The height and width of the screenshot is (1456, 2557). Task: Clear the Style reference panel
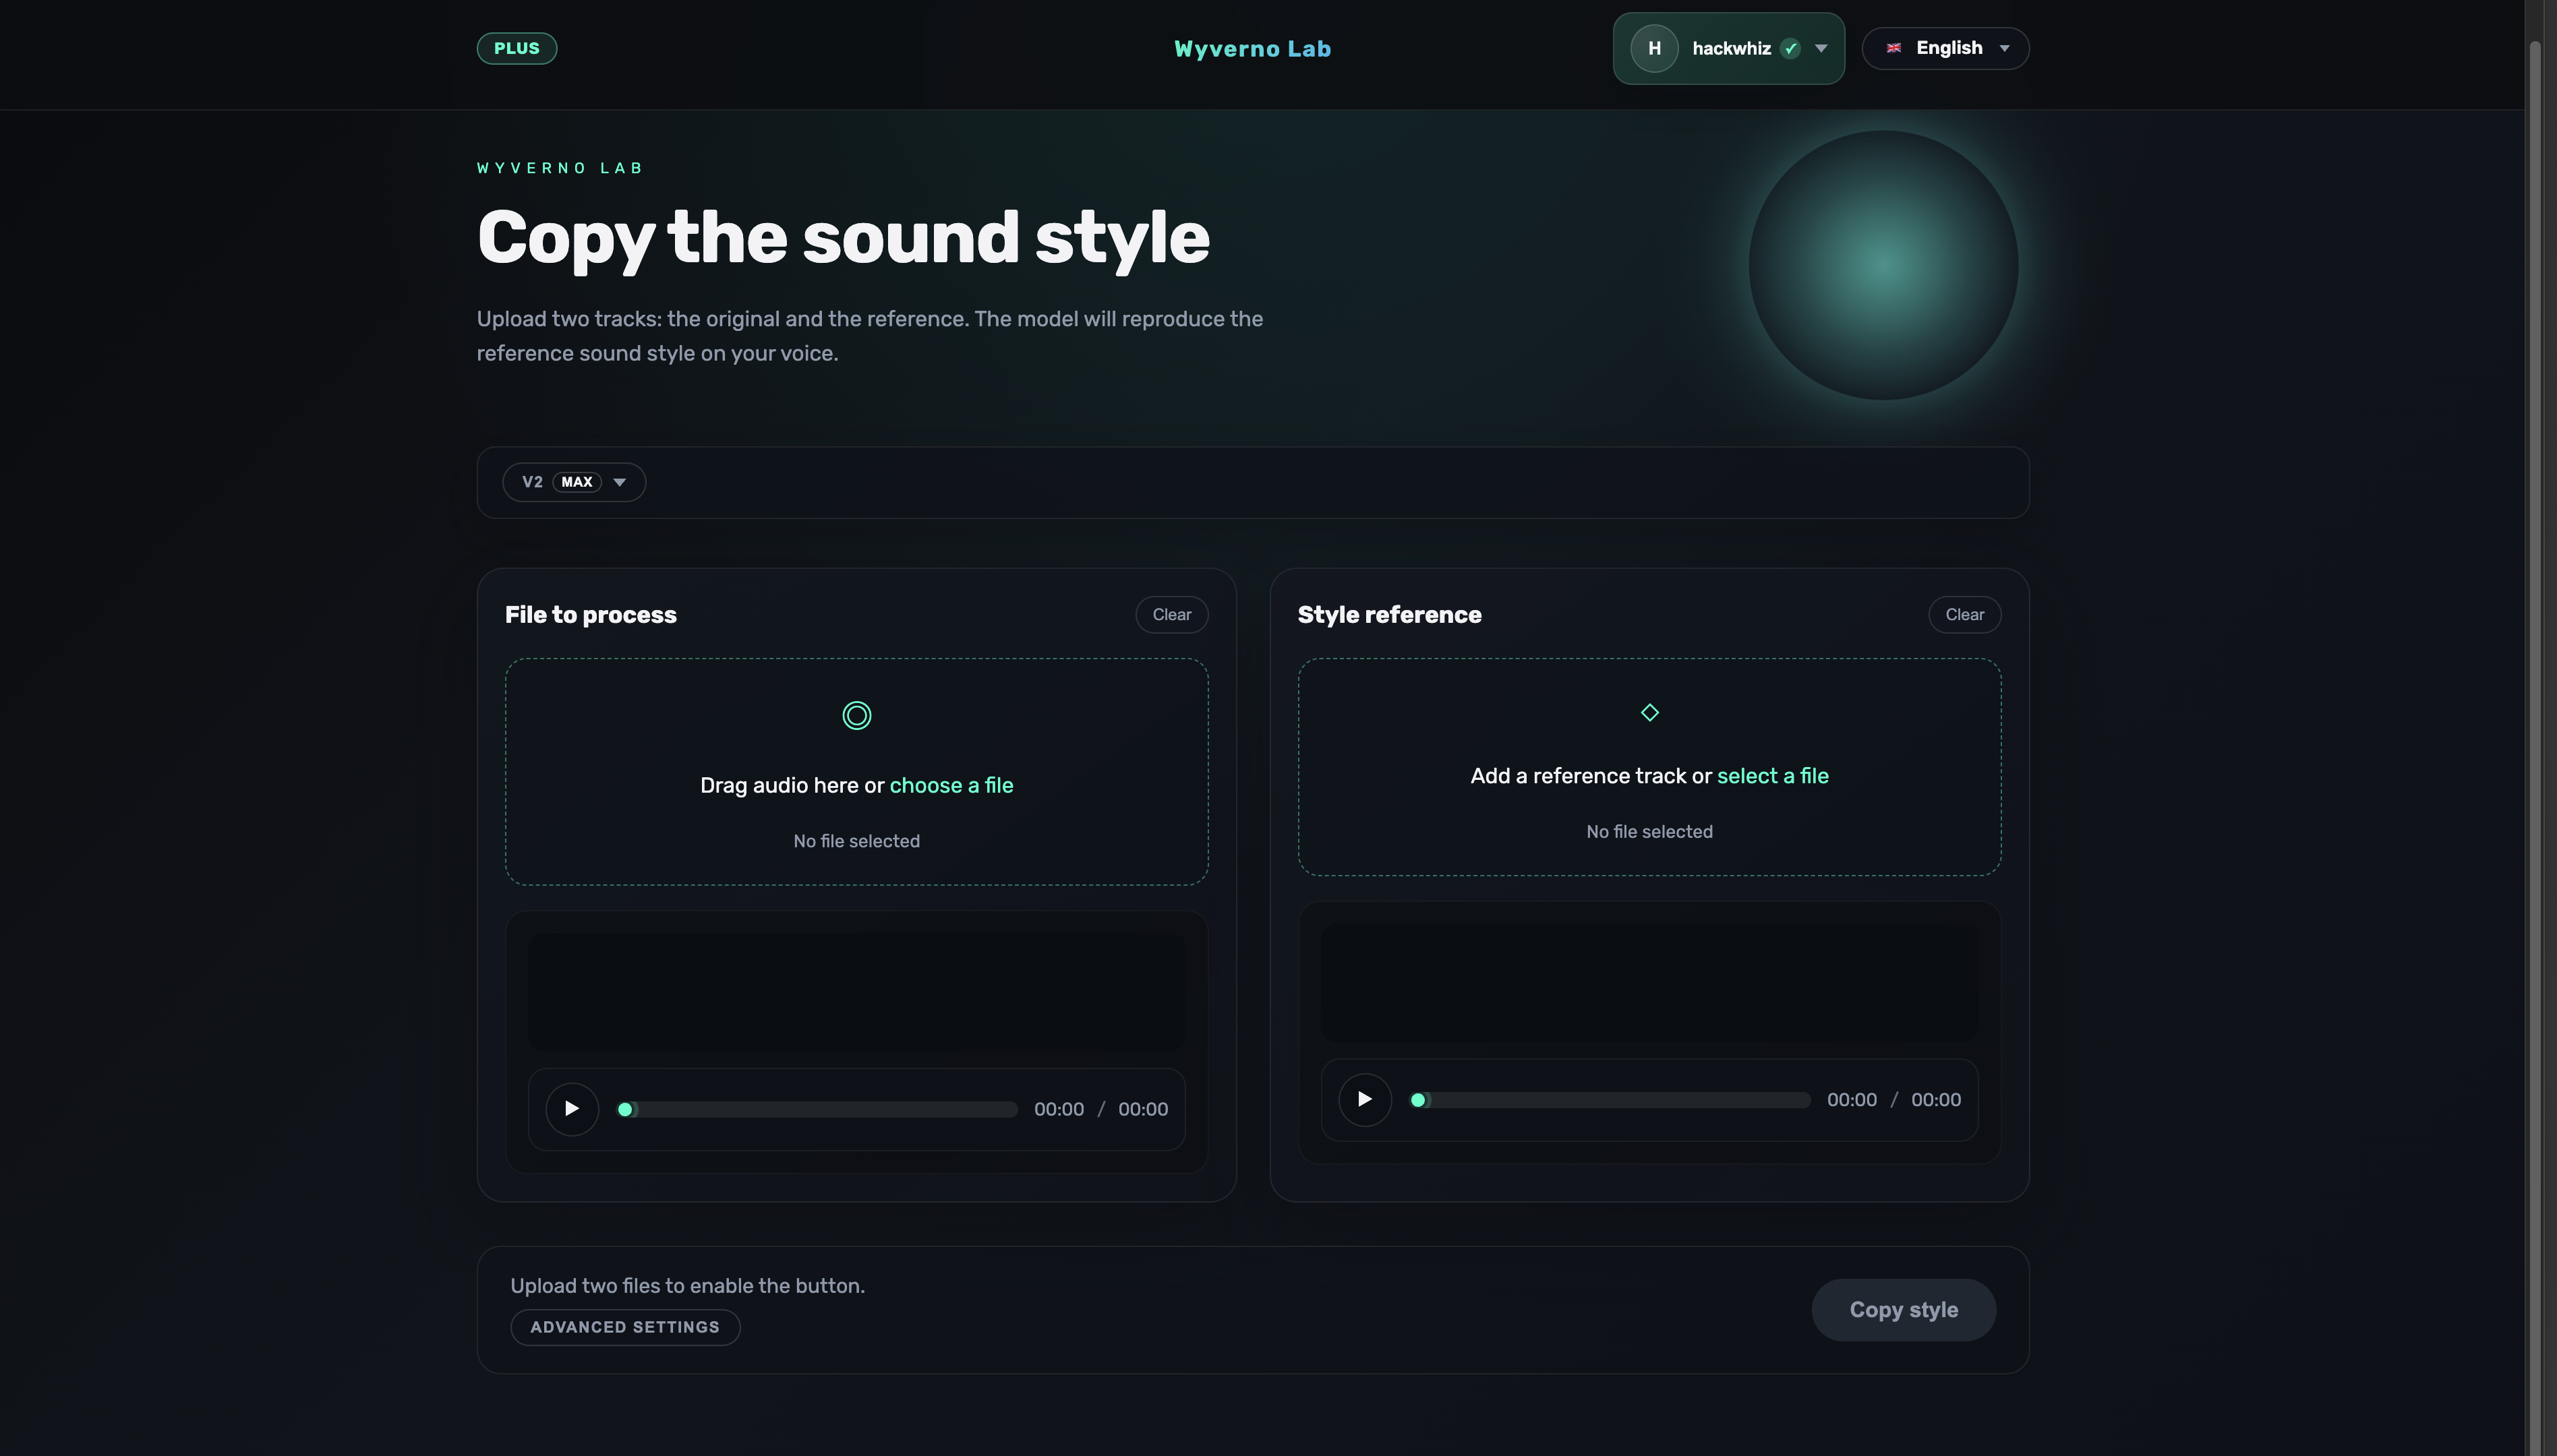(x=1964, y=614)
